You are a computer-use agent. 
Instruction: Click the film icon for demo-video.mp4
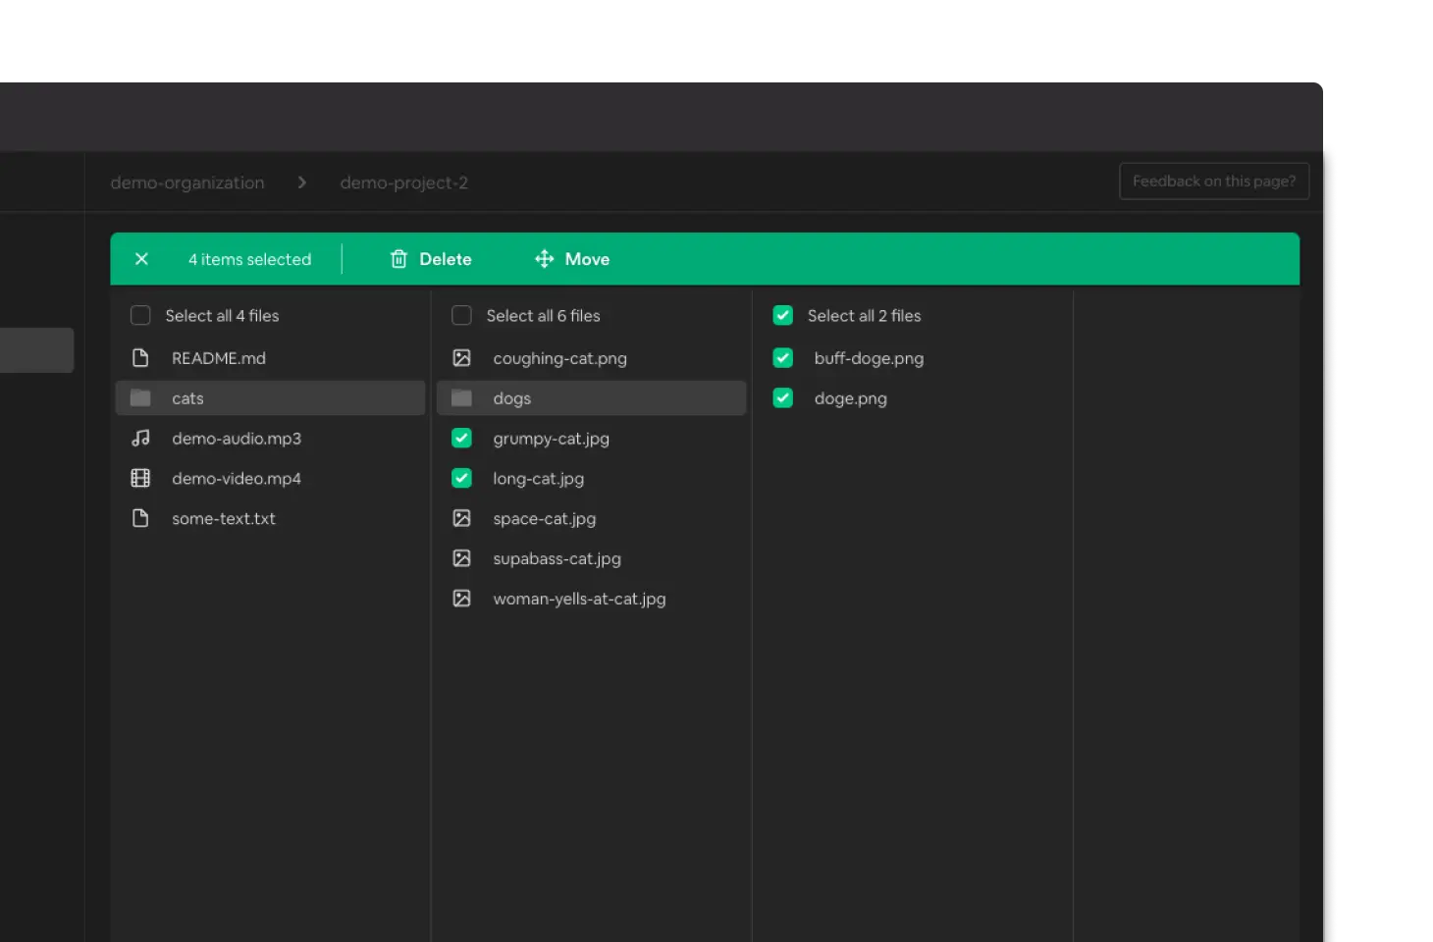click(140, 479)
